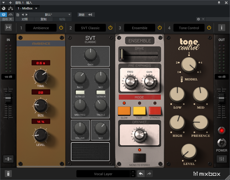
Task: Open slot 1 Ambience module selector
Action: click(41, 28)
